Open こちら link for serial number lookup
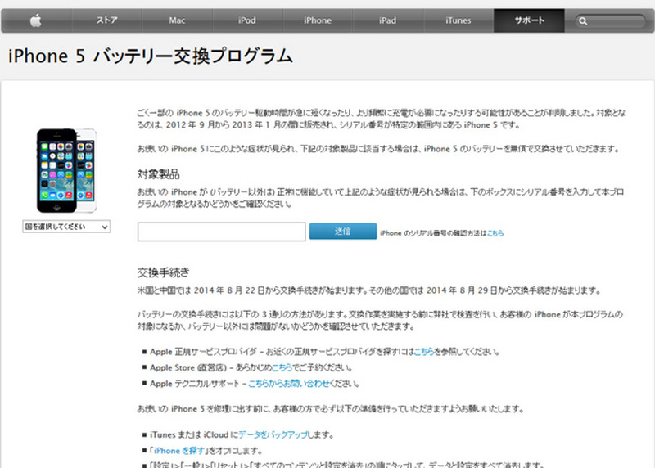The height and width of the screenshot is (468, 655). [x=495, y=233]
